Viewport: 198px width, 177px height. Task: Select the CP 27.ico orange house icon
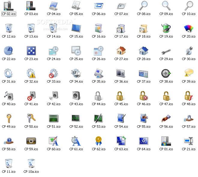(x=121, y=50)
